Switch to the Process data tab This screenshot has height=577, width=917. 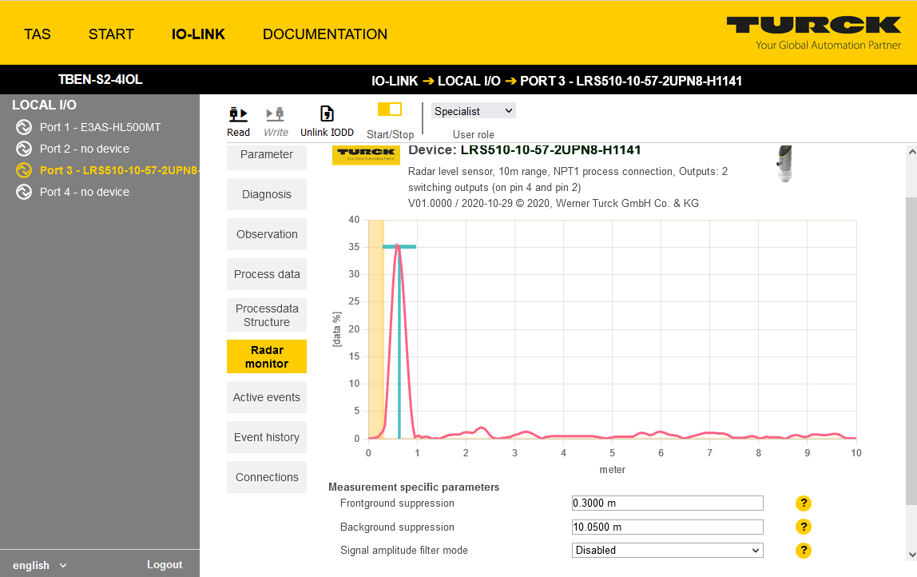(x=267, y=274)
